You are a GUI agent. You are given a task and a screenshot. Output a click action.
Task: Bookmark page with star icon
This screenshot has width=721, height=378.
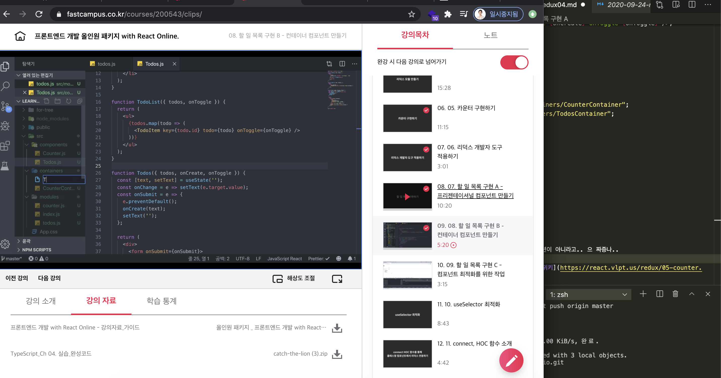(411, 14)
